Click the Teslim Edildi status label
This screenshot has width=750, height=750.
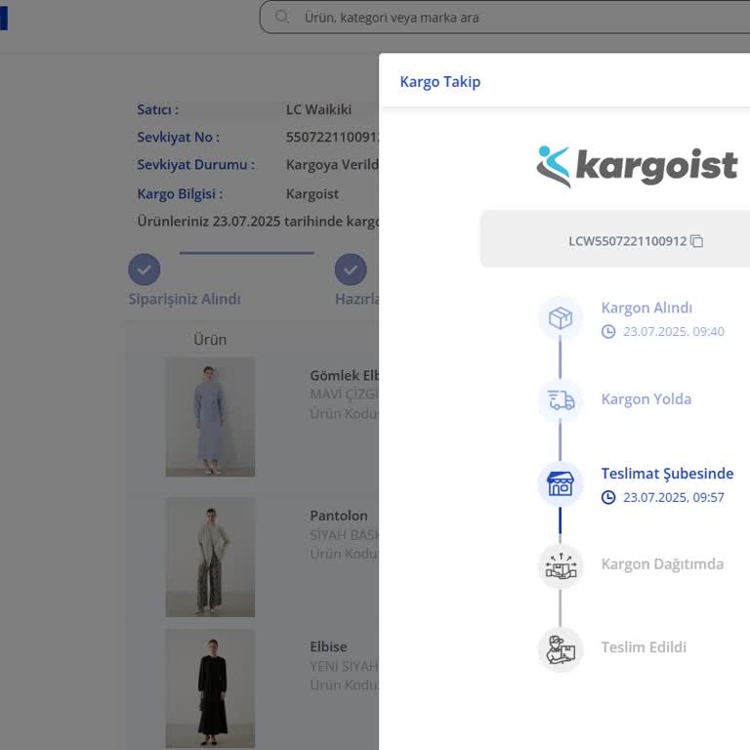pyautogui.click(x=644, y=647)
